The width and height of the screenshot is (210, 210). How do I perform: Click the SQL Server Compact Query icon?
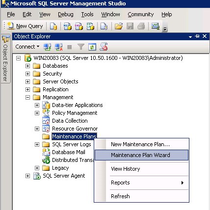(x=104, y=26)
